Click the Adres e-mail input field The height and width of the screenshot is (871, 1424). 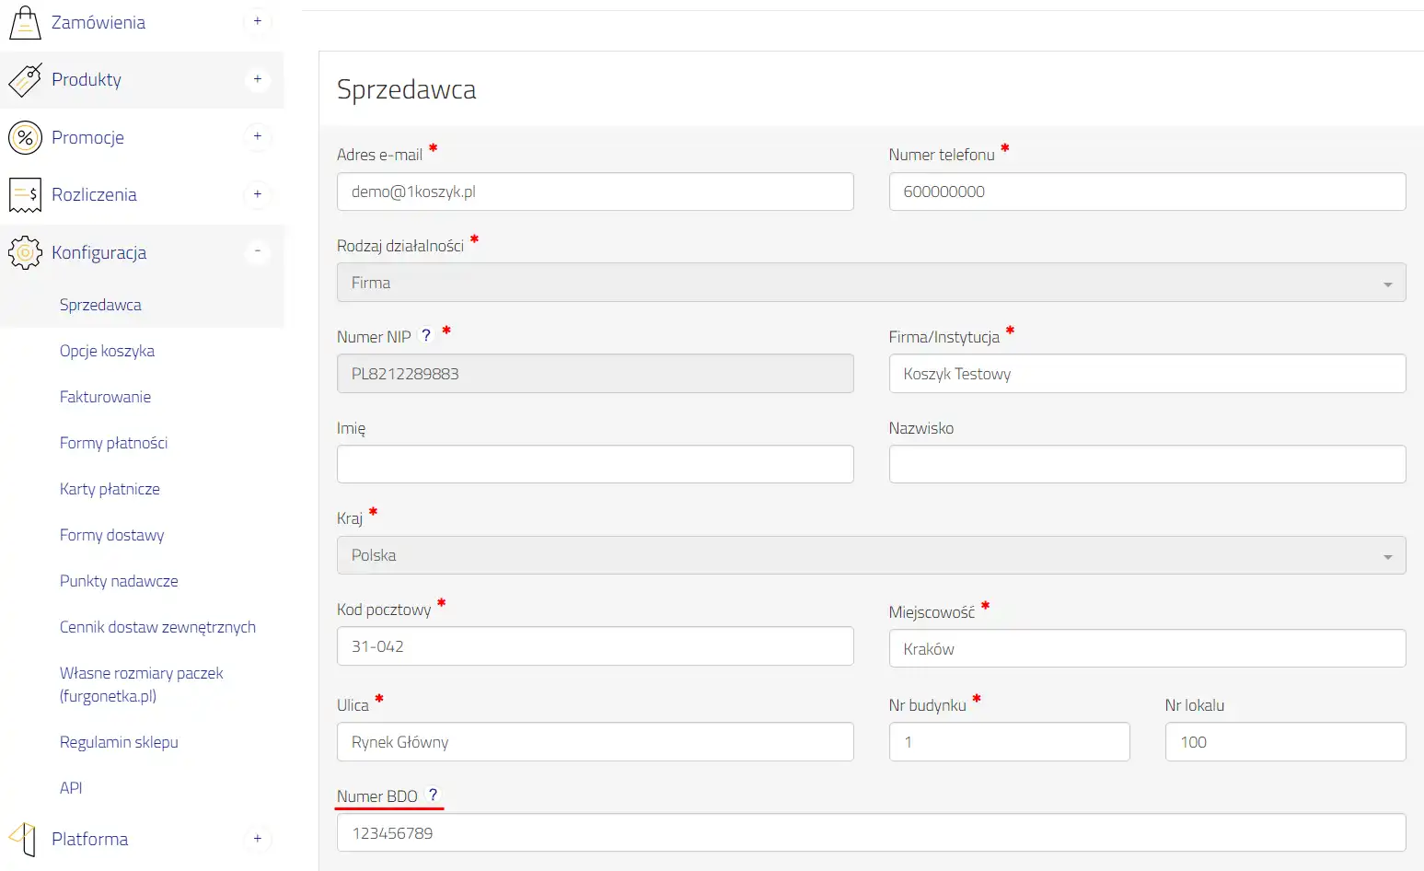596,192
